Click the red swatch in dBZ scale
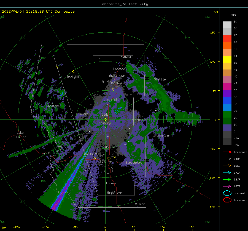The height and width of the screenshot is (231, 248). tap(227, 39)
